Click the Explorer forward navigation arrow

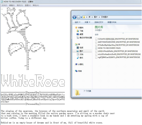pyautogui.click(x=78, y=17)
